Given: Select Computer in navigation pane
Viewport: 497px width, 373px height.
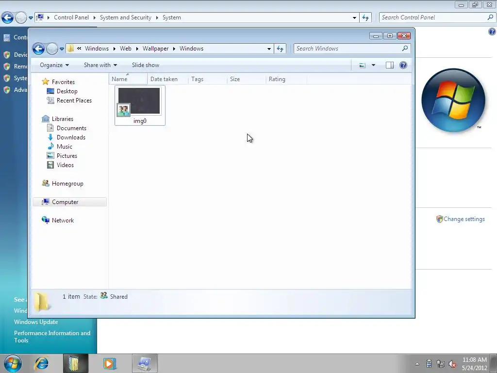Looking at the screenshot, I should point(70,202).
